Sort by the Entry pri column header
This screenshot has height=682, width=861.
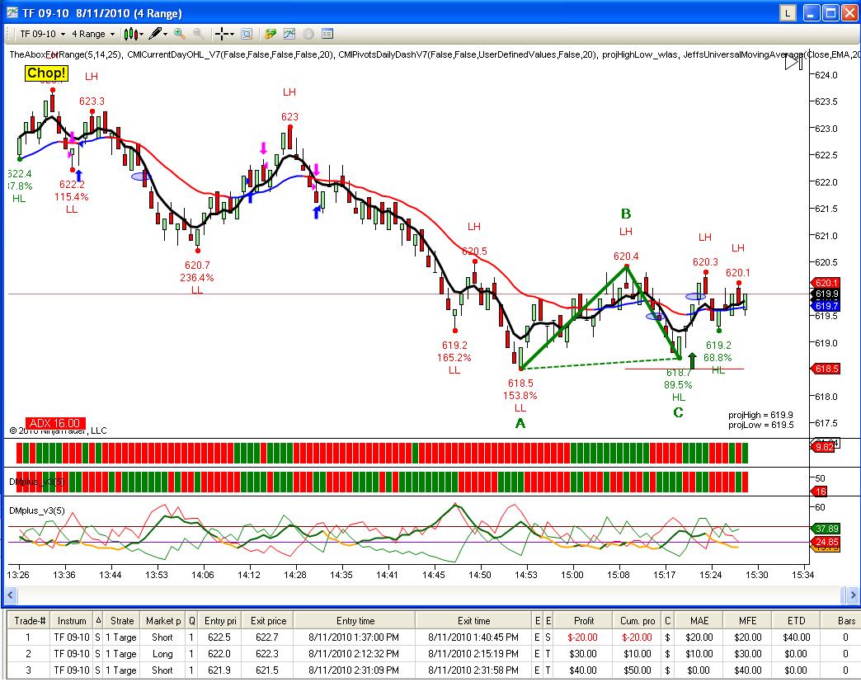(x=220, y=621)
